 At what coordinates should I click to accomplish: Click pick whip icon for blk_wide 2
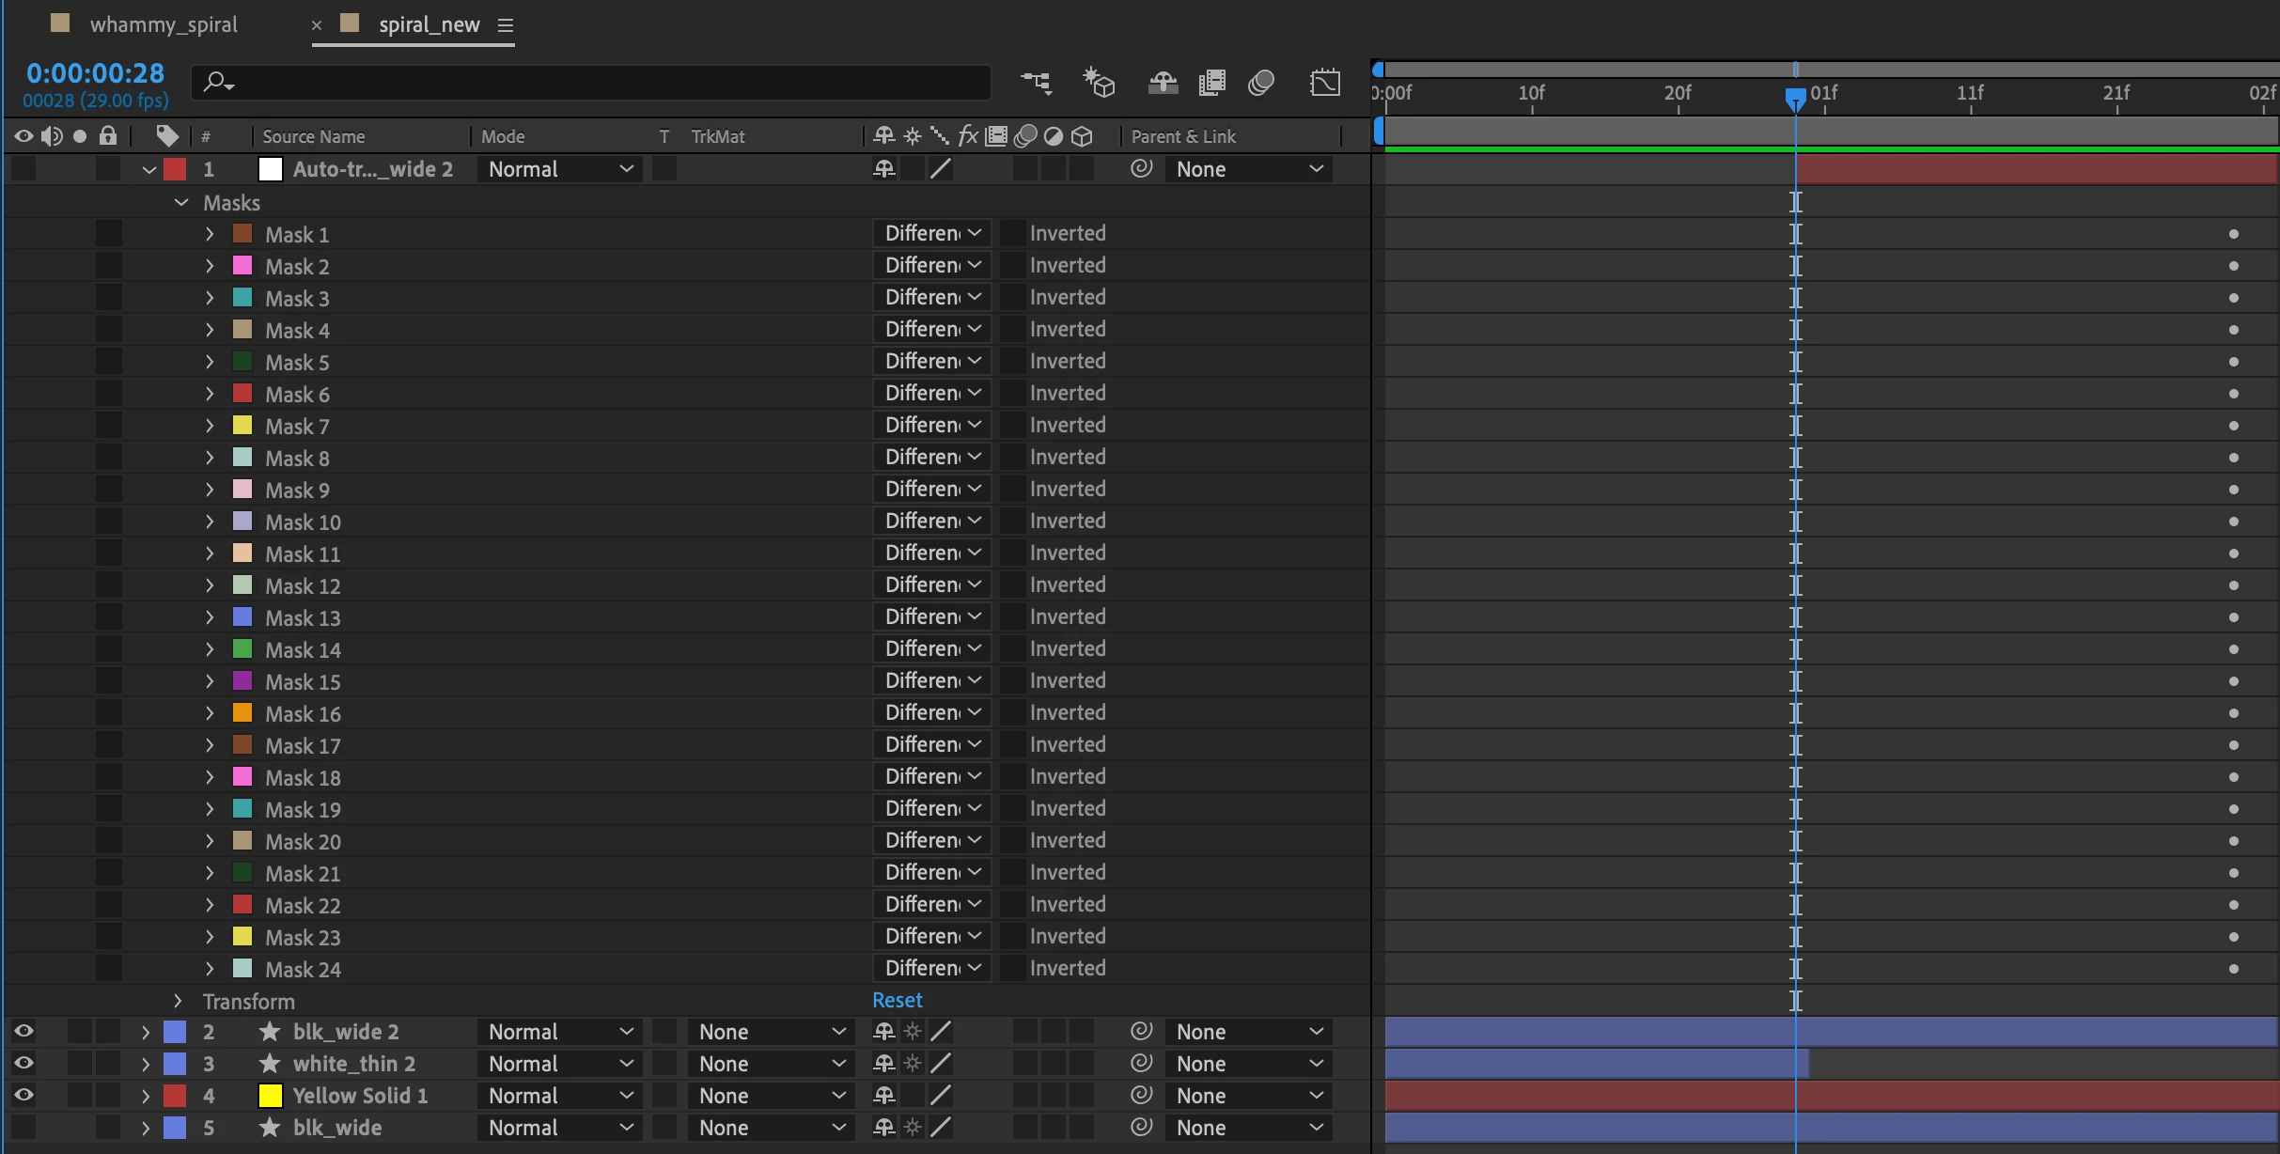[1141, 1032]
